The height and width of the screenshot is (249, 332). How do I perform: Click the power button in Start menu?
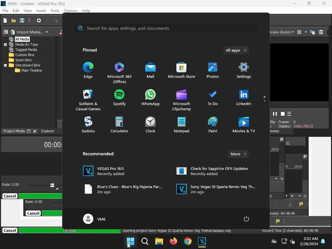[x=246, y=219]
